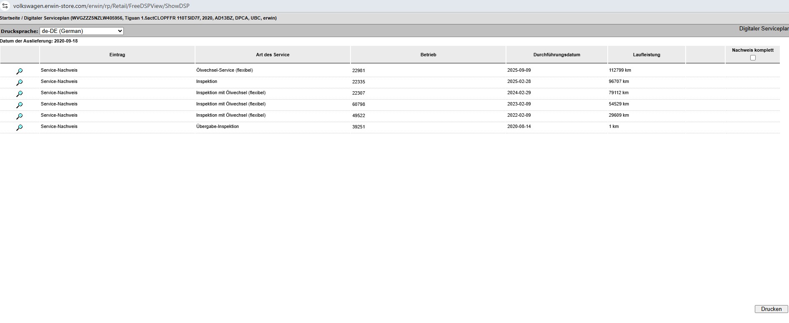Image resolution: width=789 pixels, height=323 pixels.
Task: Click the Übergabe-Inspektion service type text
Action: coord(218,127)
